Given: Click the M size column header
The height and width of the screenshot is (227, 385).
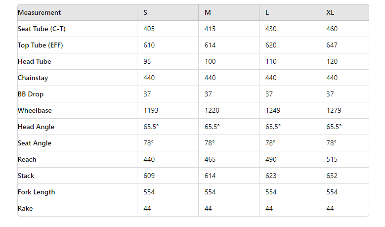Looking at the screenshot, I should click(208, 13).
